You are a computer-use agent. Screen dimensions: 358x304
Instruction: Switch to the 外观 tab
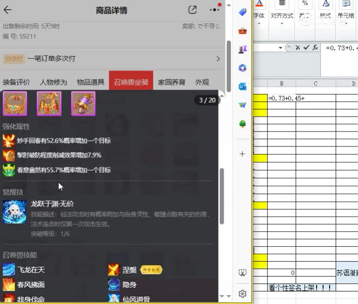[x=202, y=82]
